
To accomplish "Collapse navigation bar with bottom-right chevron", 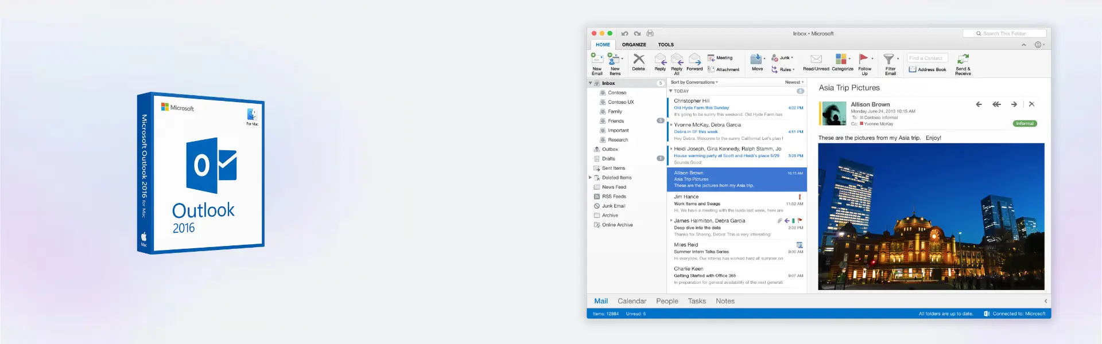I will click(1045, 301).
